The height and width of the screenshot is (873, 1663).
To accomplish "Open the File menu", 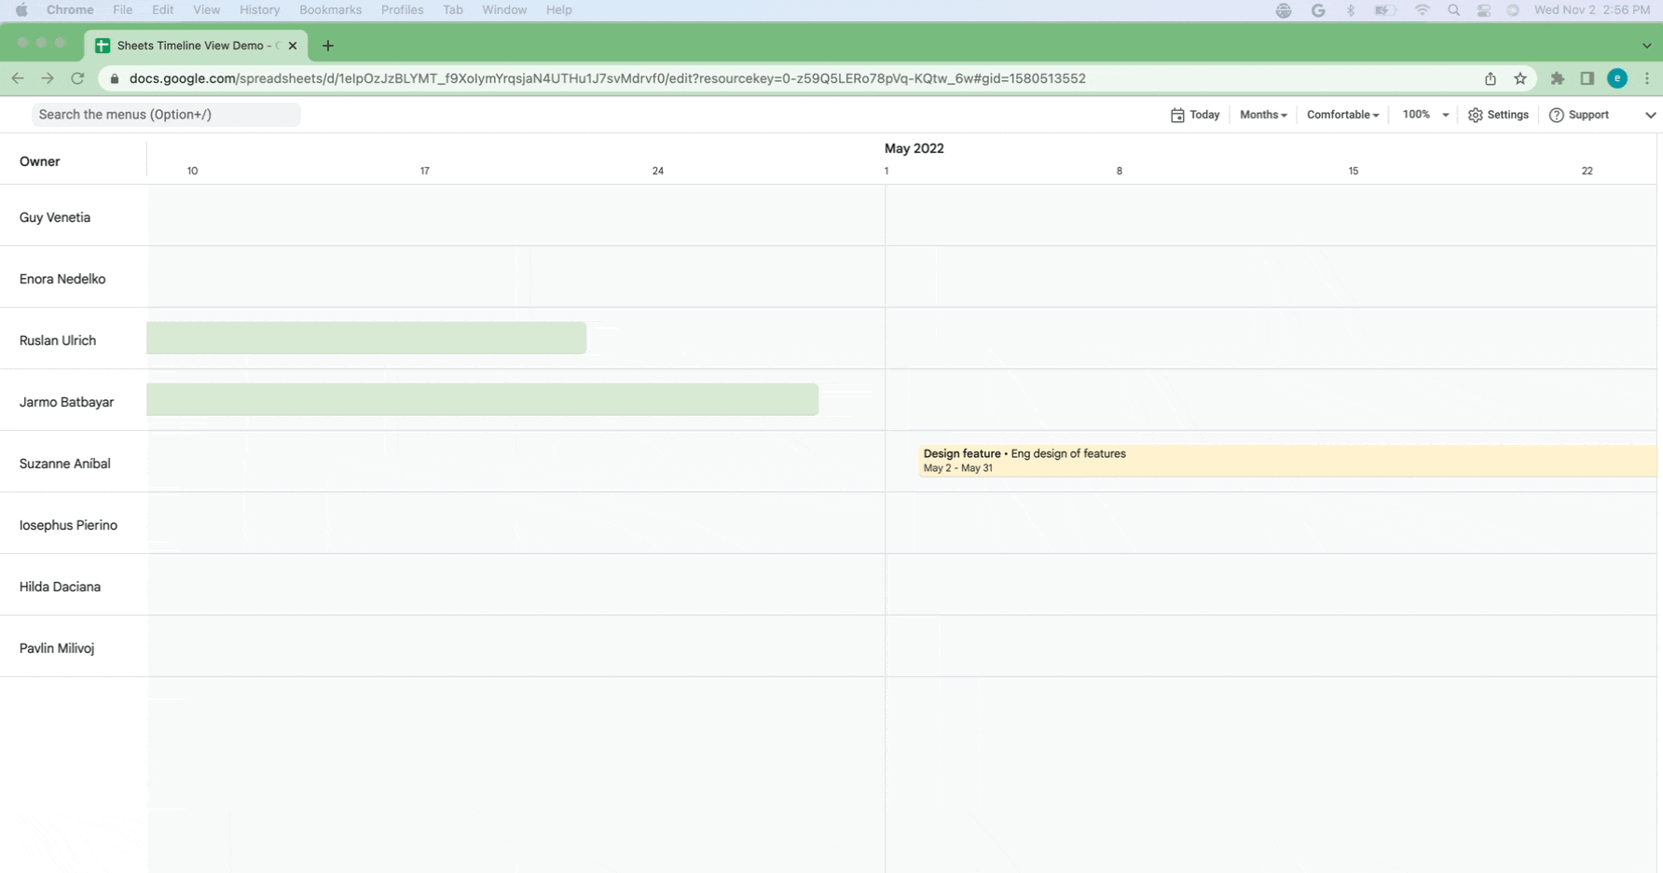I will 122,10.
